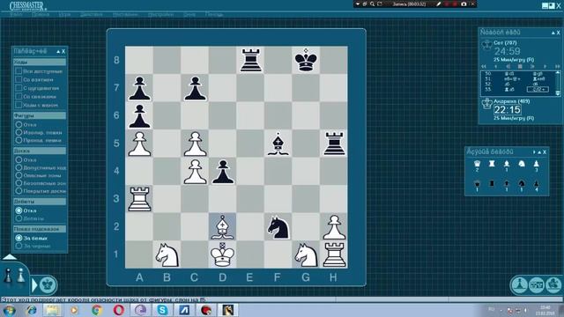Click the 22:15 clock display

(507, 109)
